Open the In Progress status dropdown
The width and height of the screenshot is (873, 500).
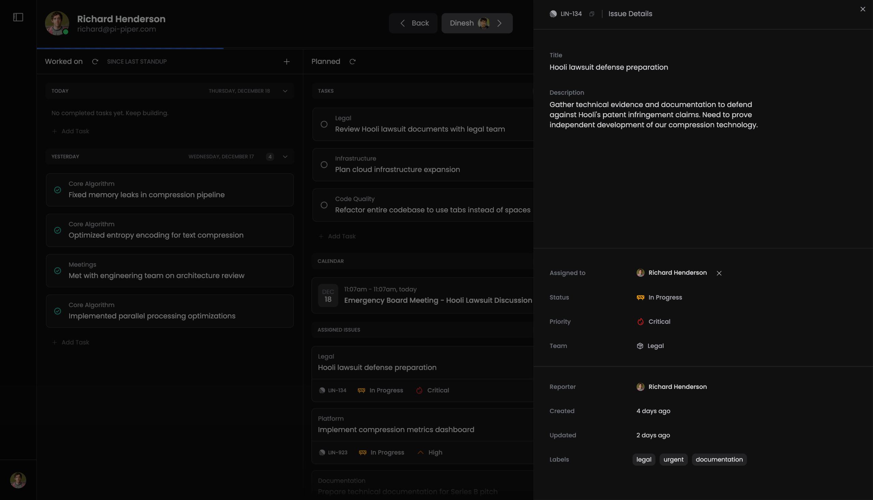[x=659, y=298]
